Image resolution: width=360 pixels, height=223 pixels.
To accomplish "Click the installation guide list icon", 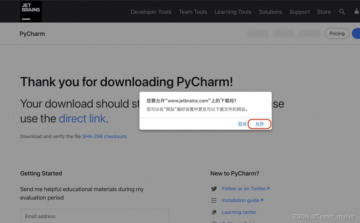I will tap(214, 200).
